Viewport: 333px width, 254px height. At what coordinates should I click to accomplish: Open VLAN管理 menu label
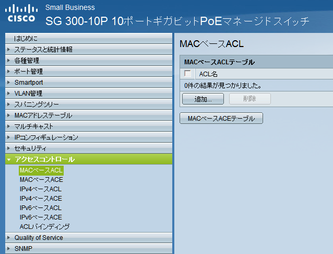click(x=28, y=93)
